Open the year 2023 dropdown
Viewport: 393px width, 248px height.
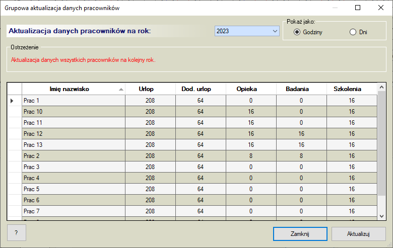click(x=247, y=31)
